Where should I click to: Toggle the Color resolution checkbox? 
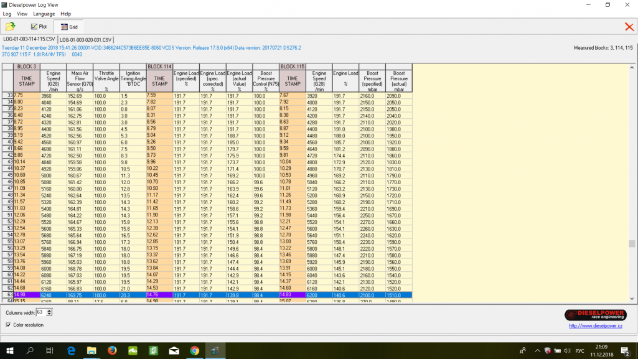pyautogui.click(x=8, y=325)
